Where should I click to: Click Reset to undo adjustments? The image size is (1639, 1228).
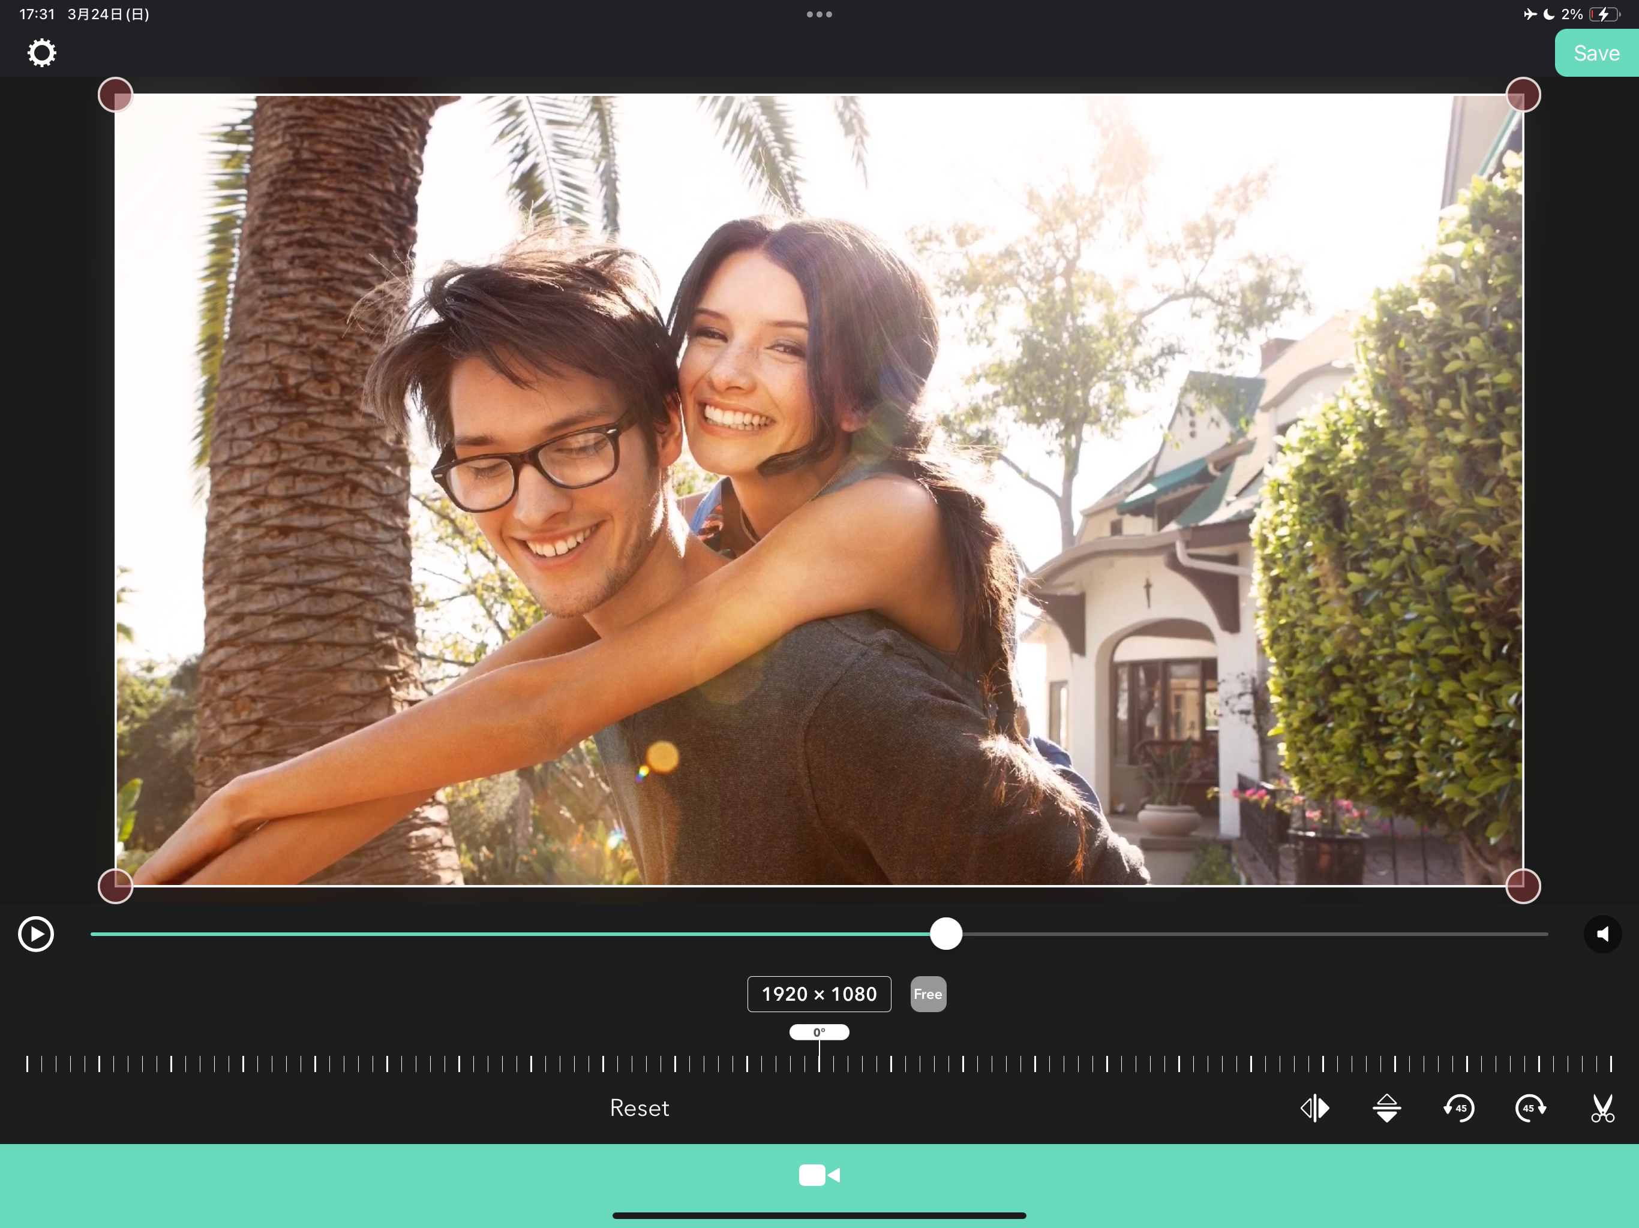pos(639,1108)
